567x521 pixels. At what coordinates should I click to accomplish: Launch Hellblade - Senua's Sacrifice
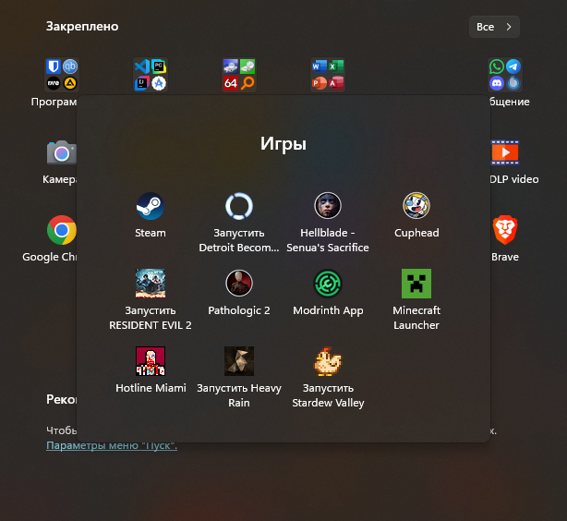tap(328, 206)
